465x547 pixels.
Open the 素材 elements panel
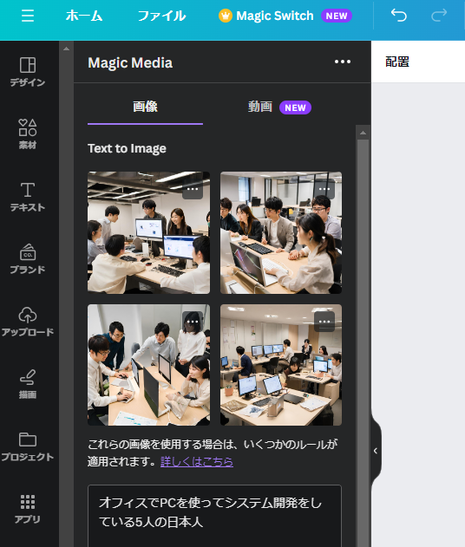tap(28, 134)
